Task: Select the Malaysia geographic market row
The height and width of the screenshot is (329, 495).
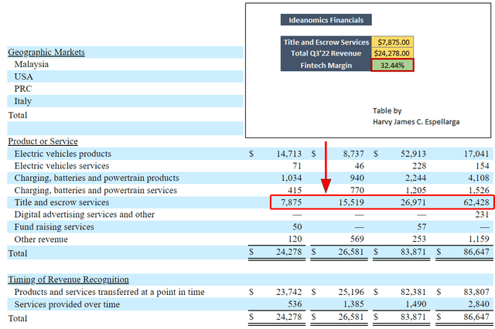Action: point(125,64)
